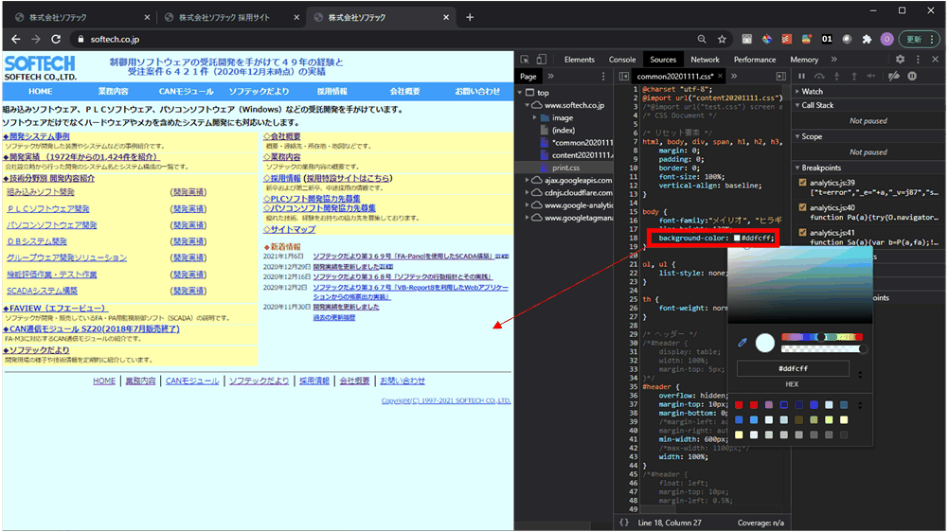Image resolution: width=949 pixels, height=532 pixels.
Task: Open the DevTools three-dot customize menu
Action: 918,60
